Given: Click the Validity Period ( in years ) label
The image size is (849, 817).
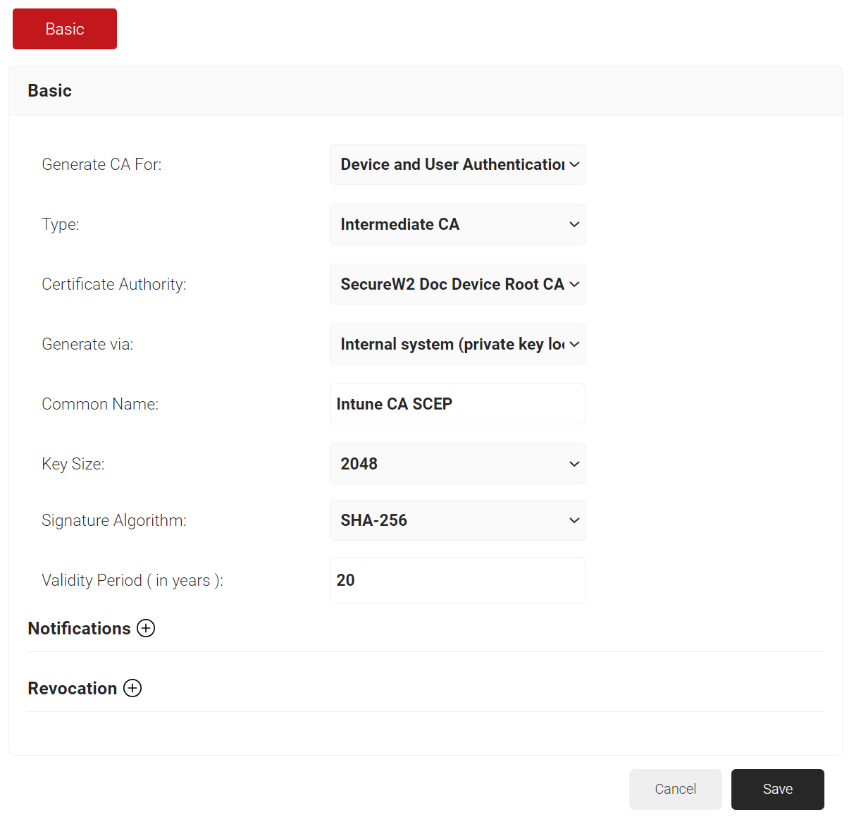Looking at the screenshot, I should pos(132,580).
